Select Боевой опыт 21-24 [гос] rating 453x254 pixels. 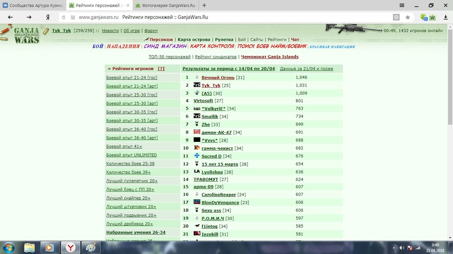click(132, 78)
